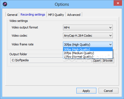The height and width of the screenshot is (99, 124).
Task: Open the Video output format dropdown
Action: 88,28
